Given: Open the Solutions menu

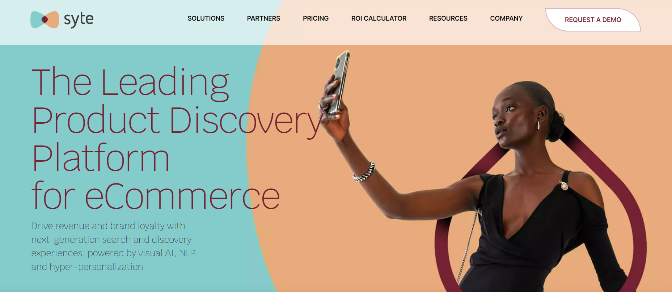Looking at the screenshot, I should point(206,18).
